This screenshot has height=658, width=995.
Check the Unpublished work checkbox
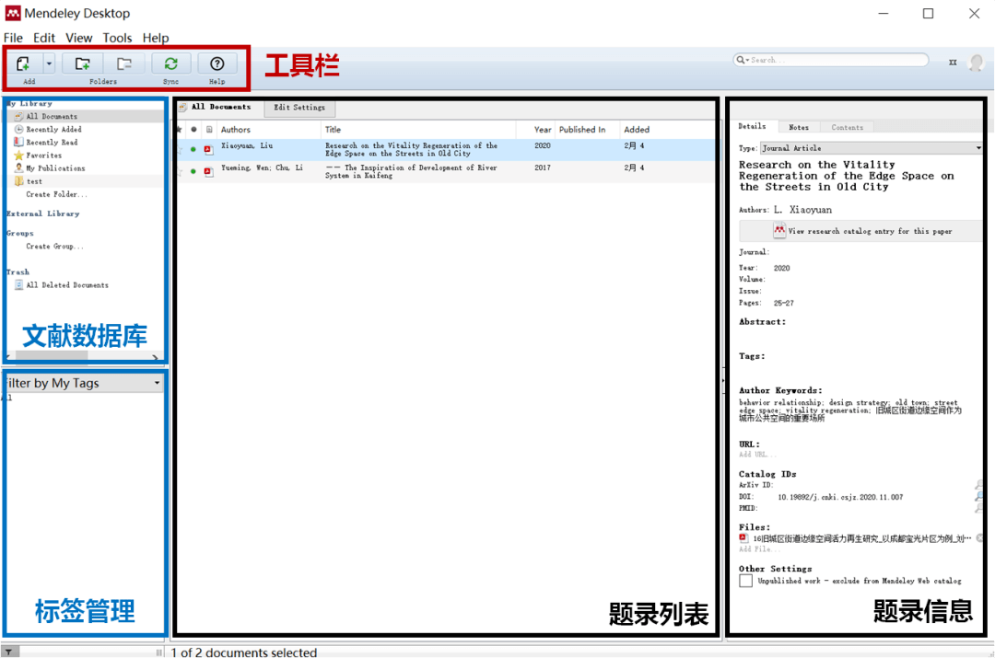point(746,581)
